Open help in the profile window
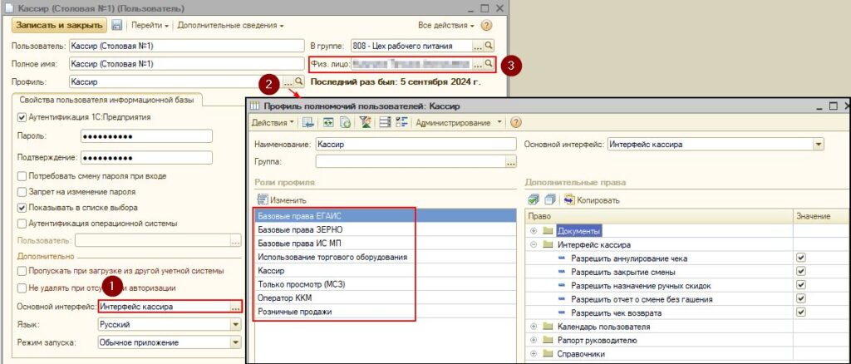851x364 pixels. (515, 123)
